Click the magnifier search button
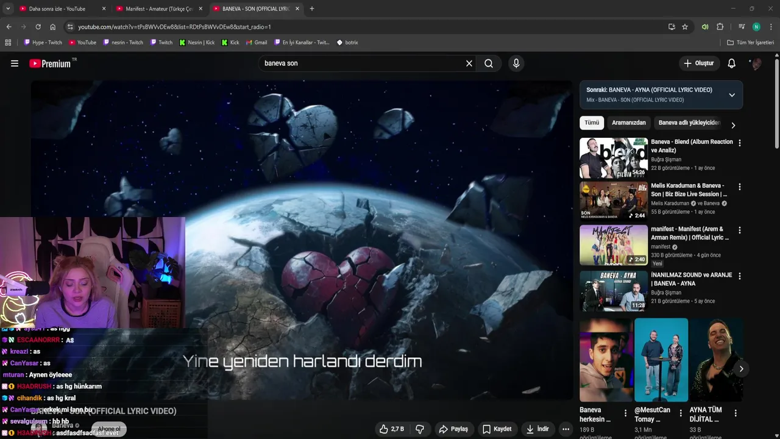Screen dimensions: 780x439 (x=489, y=63)
